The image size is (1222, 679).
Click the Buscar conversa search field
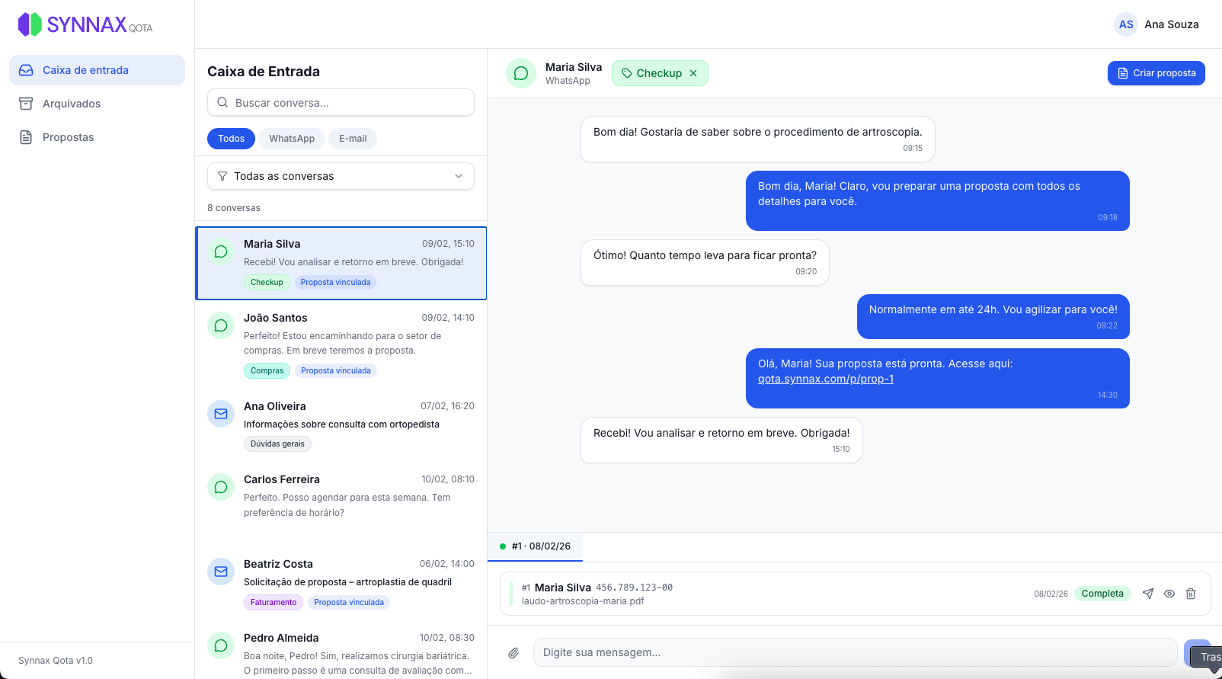(x=341, y=103)
